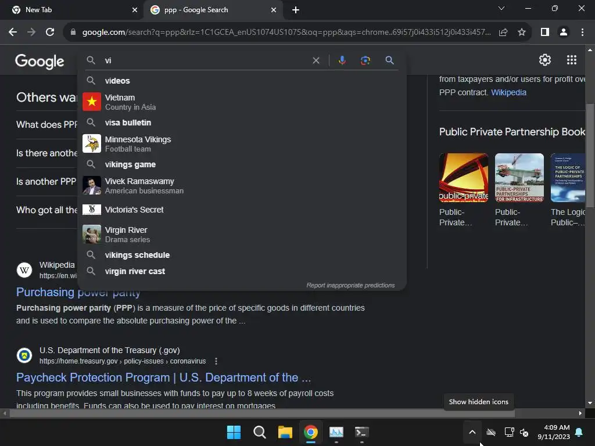The height and width of the screenshot is (446, 595).
Task: Close the New Tab tab
Action: pos(134,10)
